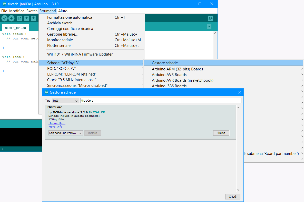Open the 'Seleziona una versione' dropdown
This screenshot has width=304, height=202.
point(65,133)
